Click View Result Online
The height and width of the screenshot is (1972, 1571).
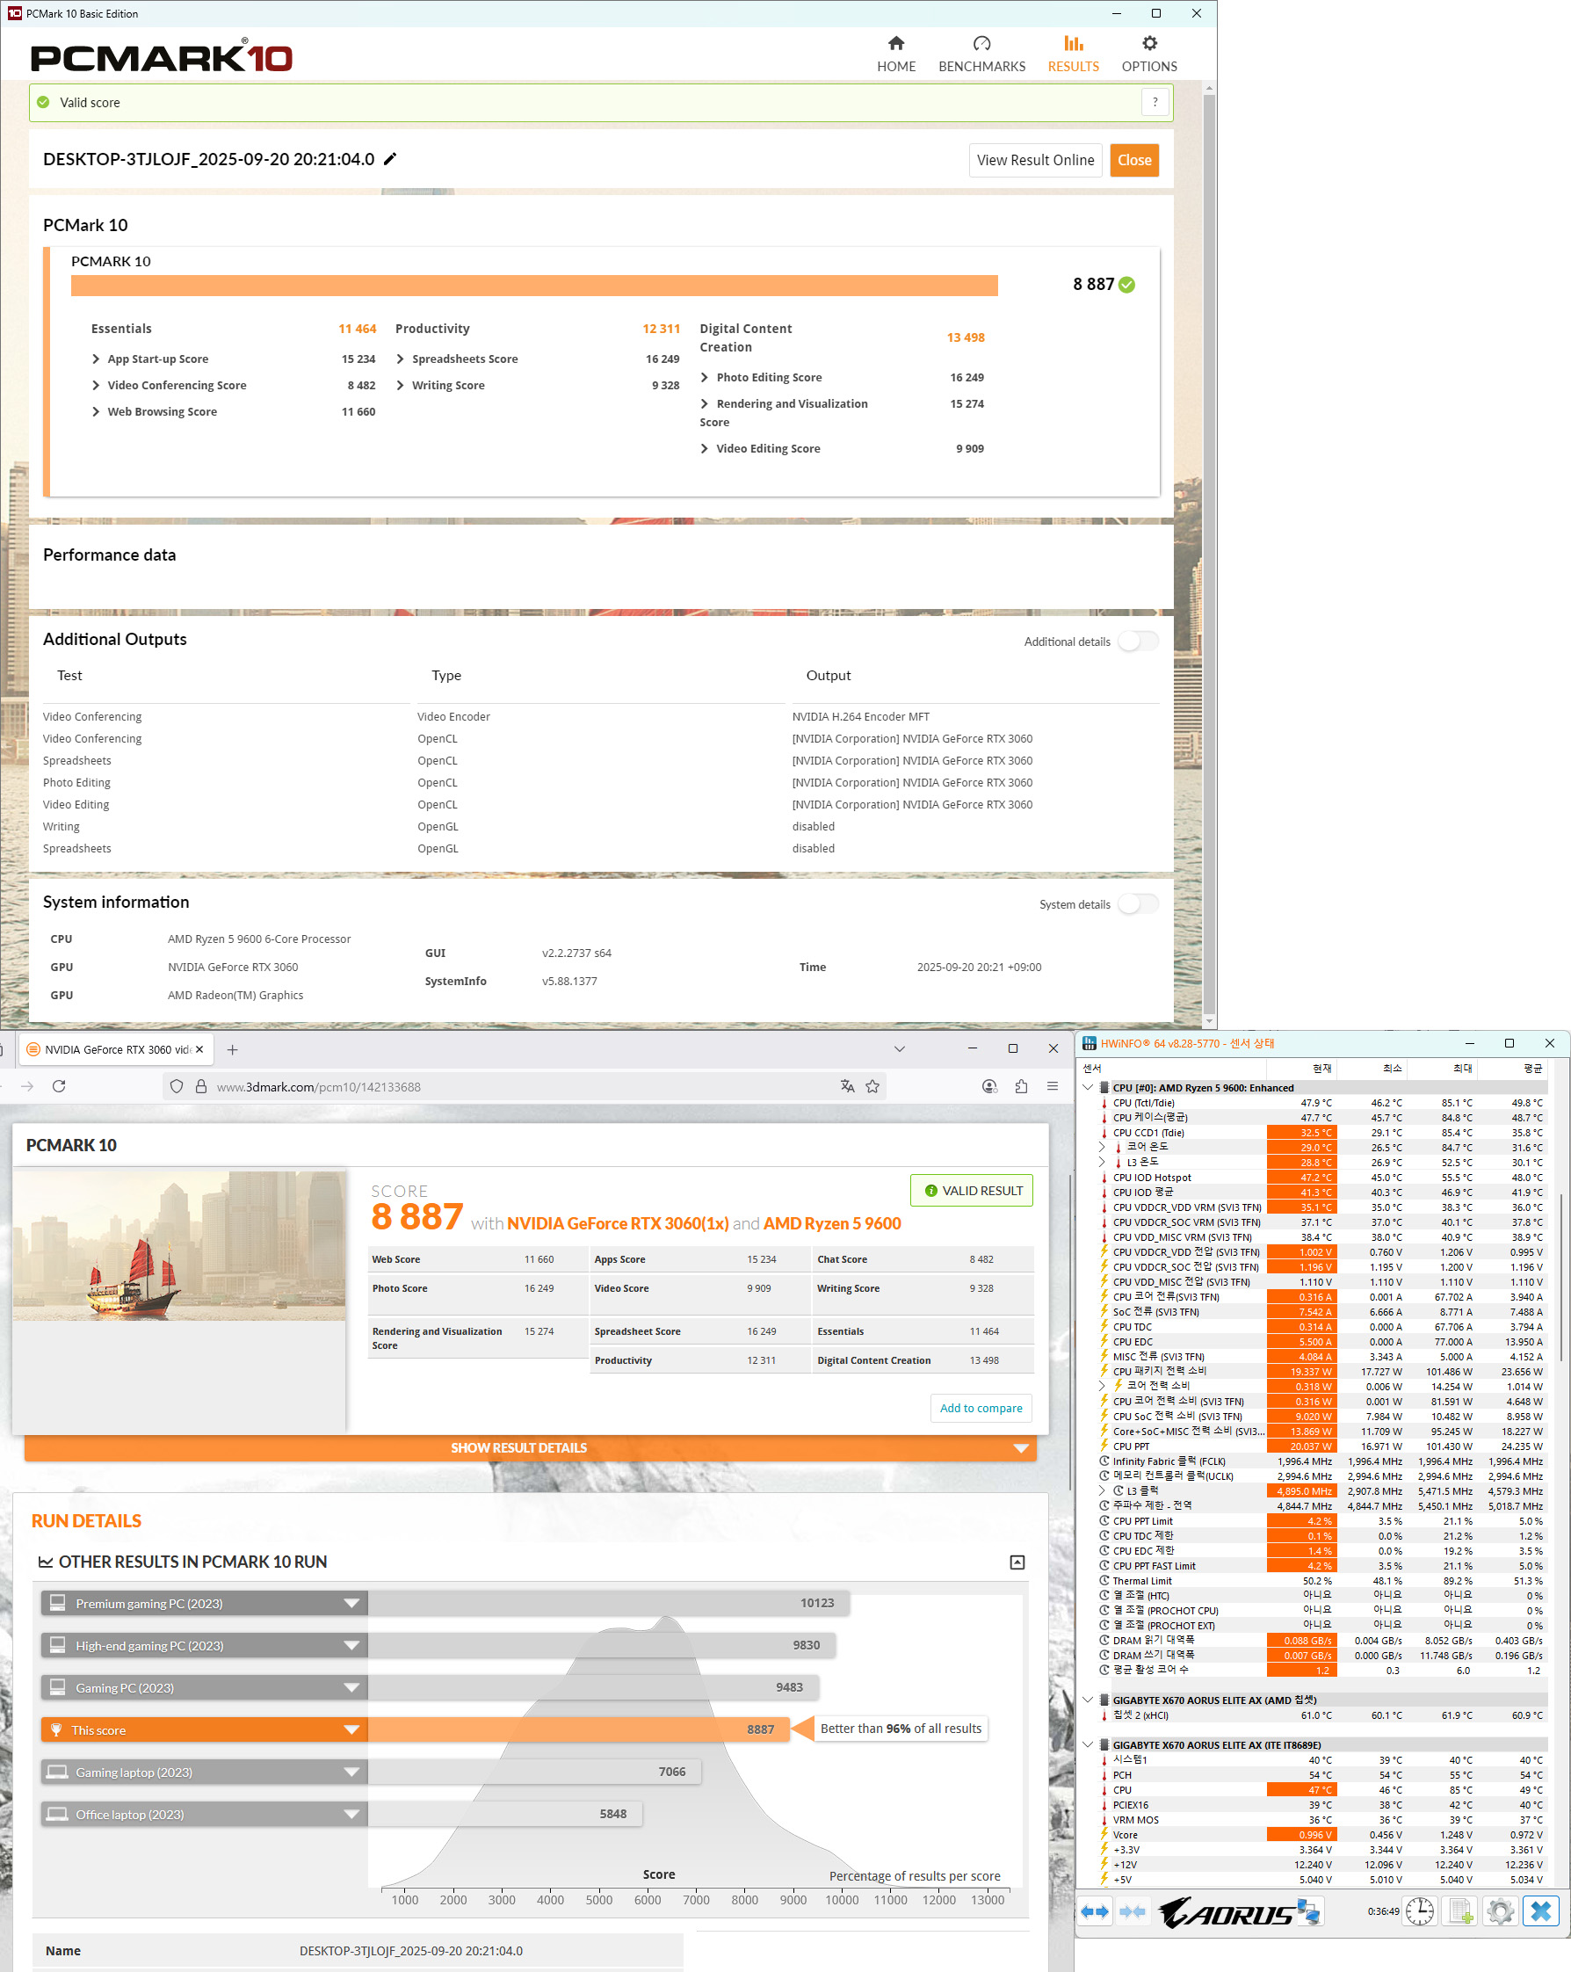[x=1035, y=160]
